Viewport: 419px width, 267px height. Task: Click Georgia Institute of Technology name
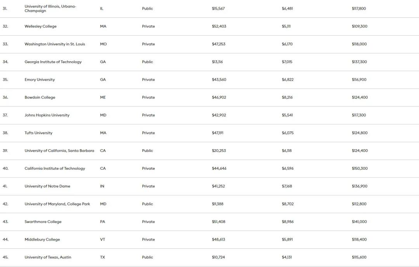tap(53, 62)
